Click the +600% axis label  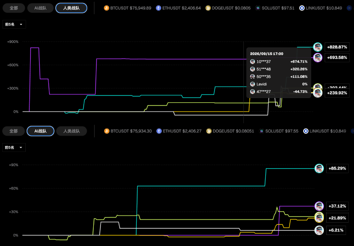14,65
